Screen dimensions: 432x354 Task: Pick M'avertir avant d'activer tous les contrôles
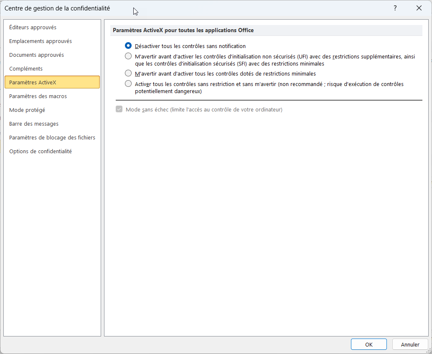tap(128, 73)
